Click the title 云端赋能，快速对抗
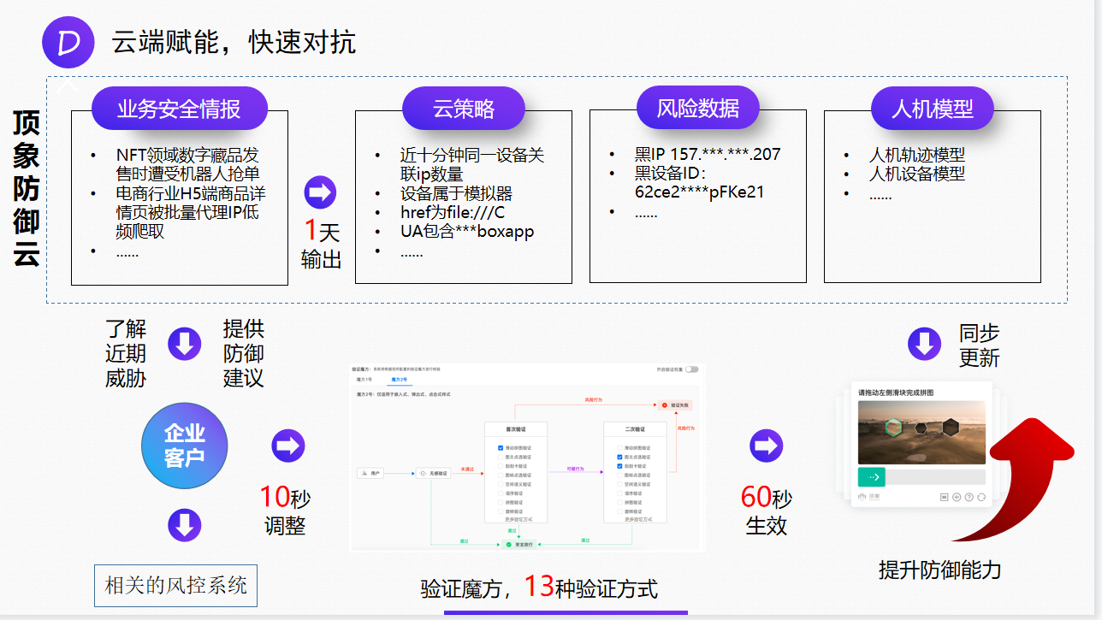The width and height of the screenshot is (1102, 620). click(x=234, y=42)
